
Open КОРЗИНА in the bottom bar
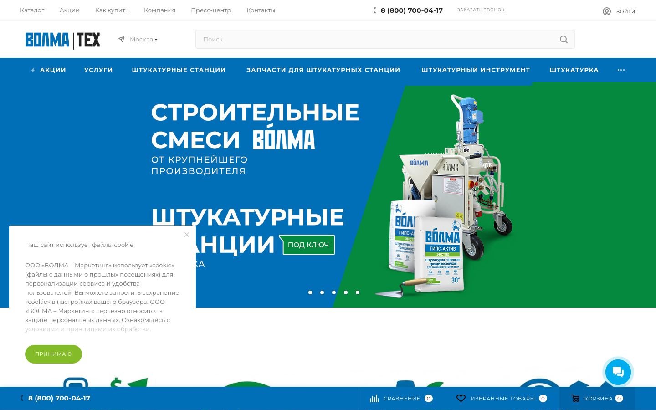point(599,399)
